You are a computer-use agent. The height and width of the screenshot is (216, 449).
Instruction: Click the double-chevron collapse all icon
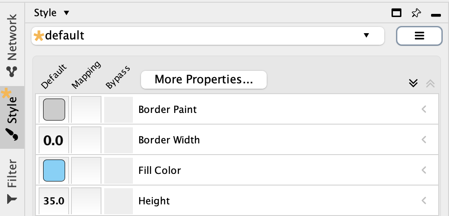(x=430, y=83)
